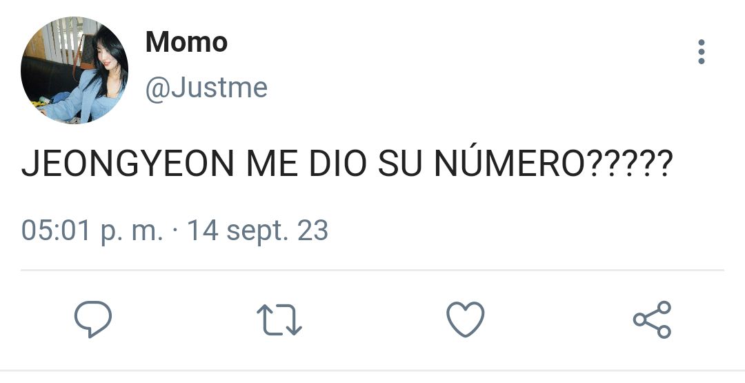The height and width of the screenshot is (383, 745).
Task: Like the tweet using the heart icon
Action: coord(466,320)
